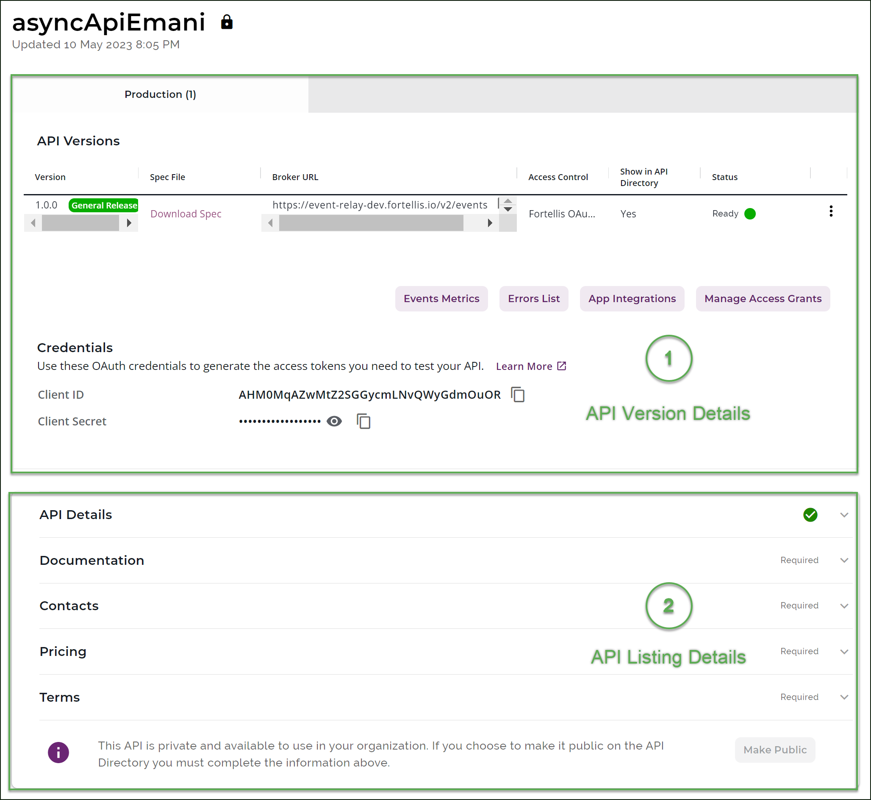Open Events Metrics
Image resolution: width=871 pixels, height=800 pixels.
tap(441, 298)
